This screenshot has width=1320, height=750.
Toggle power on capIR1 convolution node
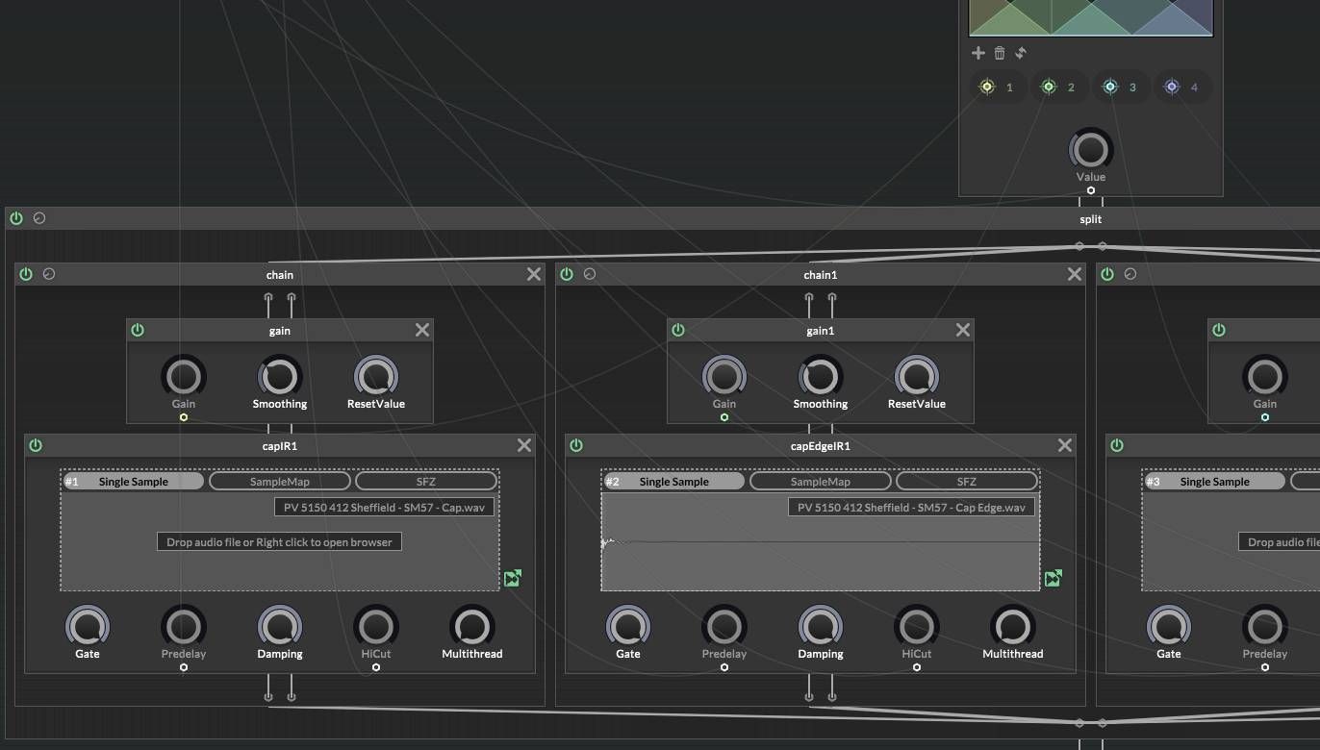pyautogui.click(x=36, y=445)
